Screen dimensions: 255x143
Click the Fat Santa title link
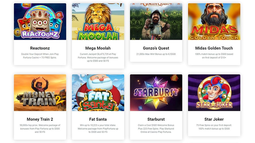coord(98,119)
